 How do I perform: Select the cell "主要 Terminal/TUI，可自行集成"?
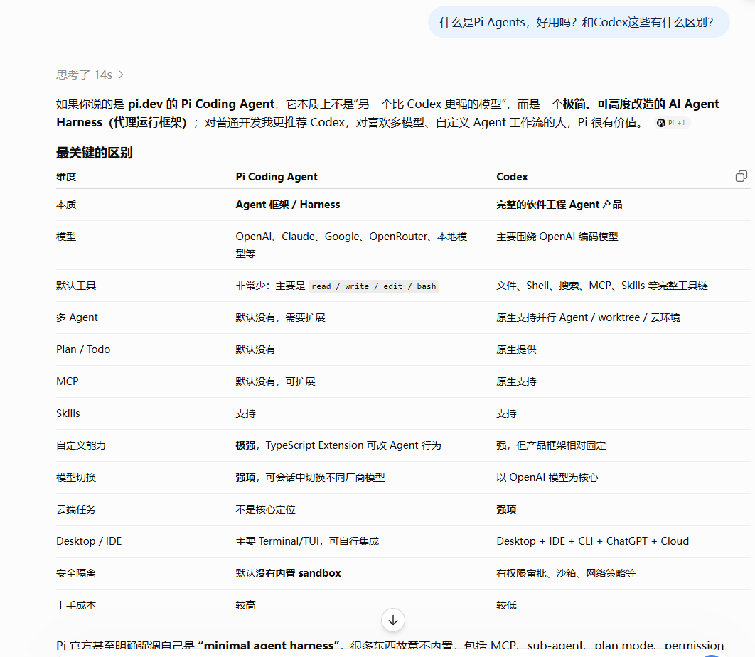pos(307,541)
